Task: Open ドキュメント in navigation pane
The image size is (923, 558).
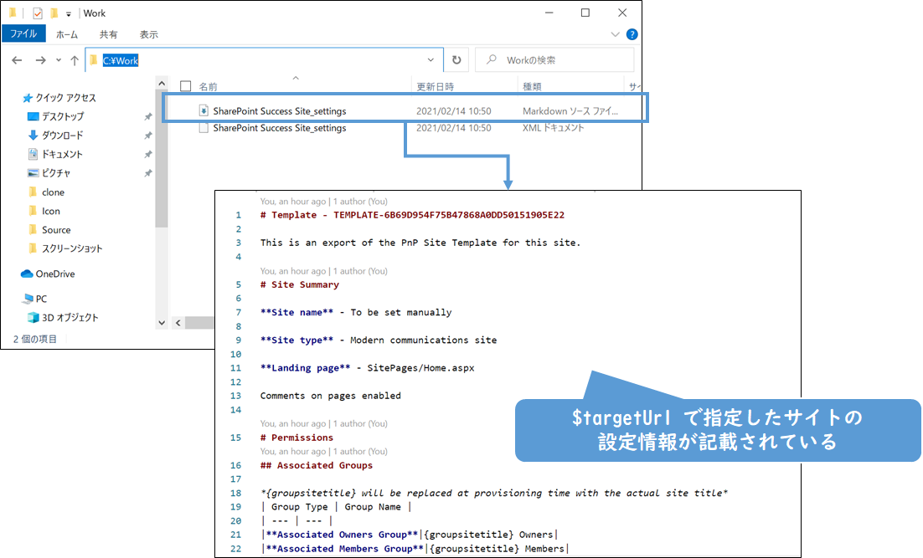Action: (x=62, y=154)
